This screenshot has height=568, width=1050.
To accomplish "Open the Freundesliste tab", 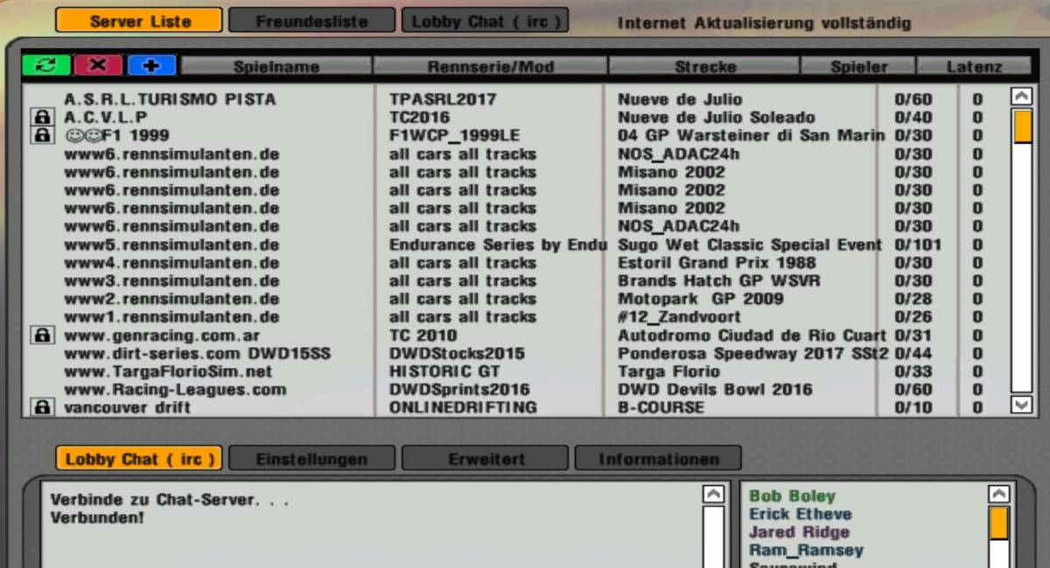I will coord(311,21).
